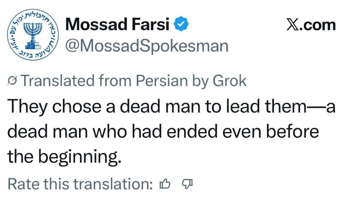Viewport: 349px width, 199px height.
Task: Click the final line "the beginning."
Action: click(64, 157)
